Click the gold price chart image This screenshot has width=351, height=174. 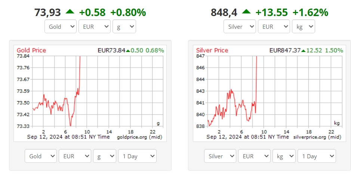pos(90,93)
